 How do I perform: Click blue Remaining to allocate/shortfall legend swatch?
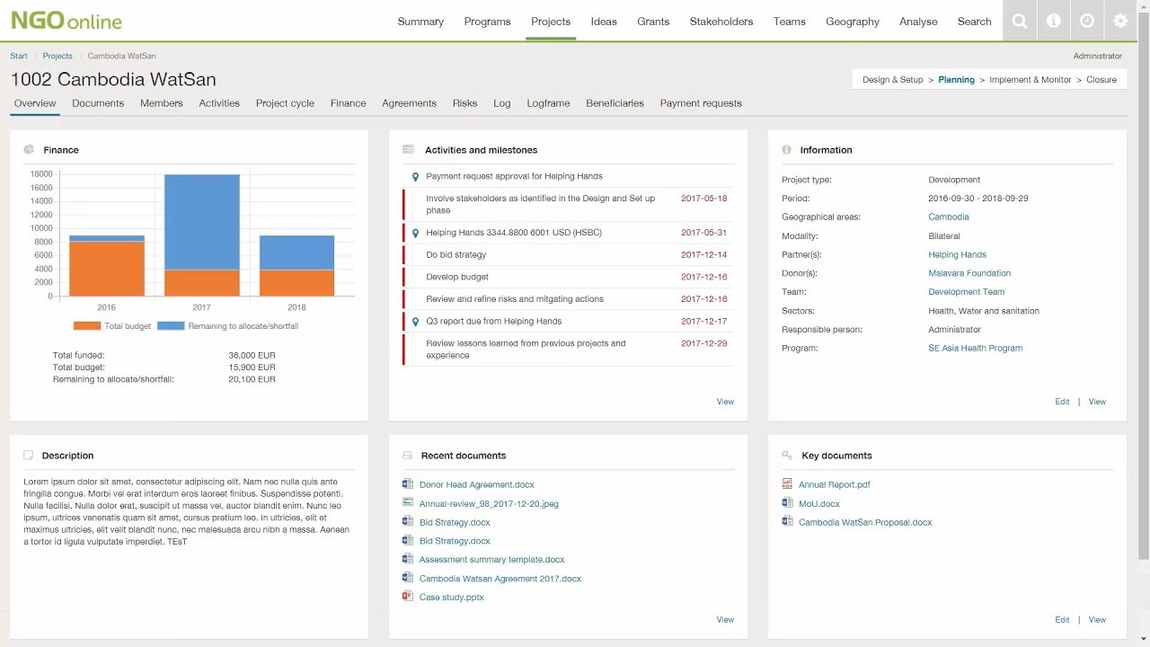pos(171,326)
